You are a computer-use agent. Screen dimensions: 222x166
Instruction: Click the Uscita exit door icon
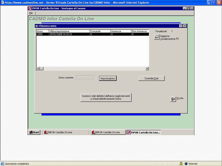(173, 99)
